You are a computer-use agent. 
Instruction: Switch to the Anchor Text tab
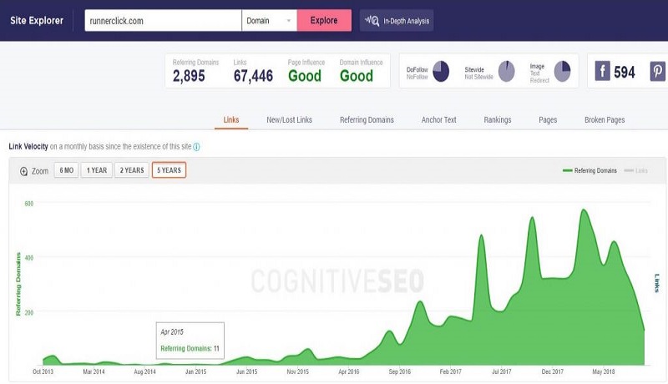pyautogui.click(x=439, y=120)
